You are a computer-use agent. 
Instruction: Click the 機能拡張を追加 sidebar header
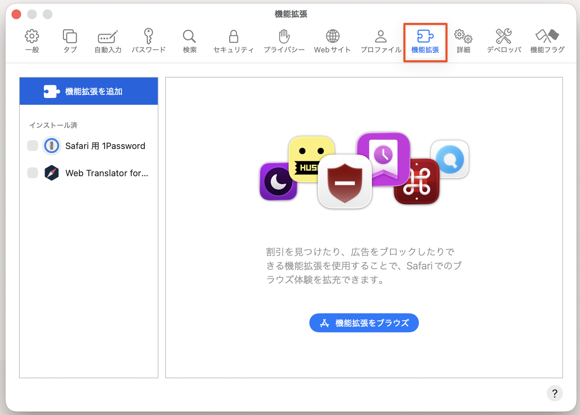89,91
